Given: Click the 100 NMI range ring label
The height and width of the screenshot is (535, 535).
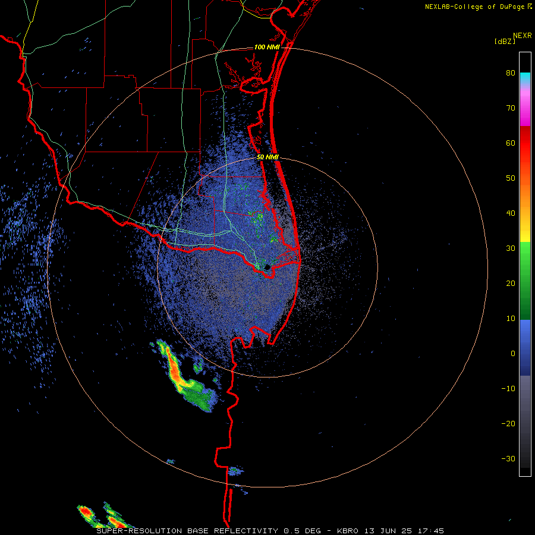Looking at the screenshot, I should pos(267,47).
